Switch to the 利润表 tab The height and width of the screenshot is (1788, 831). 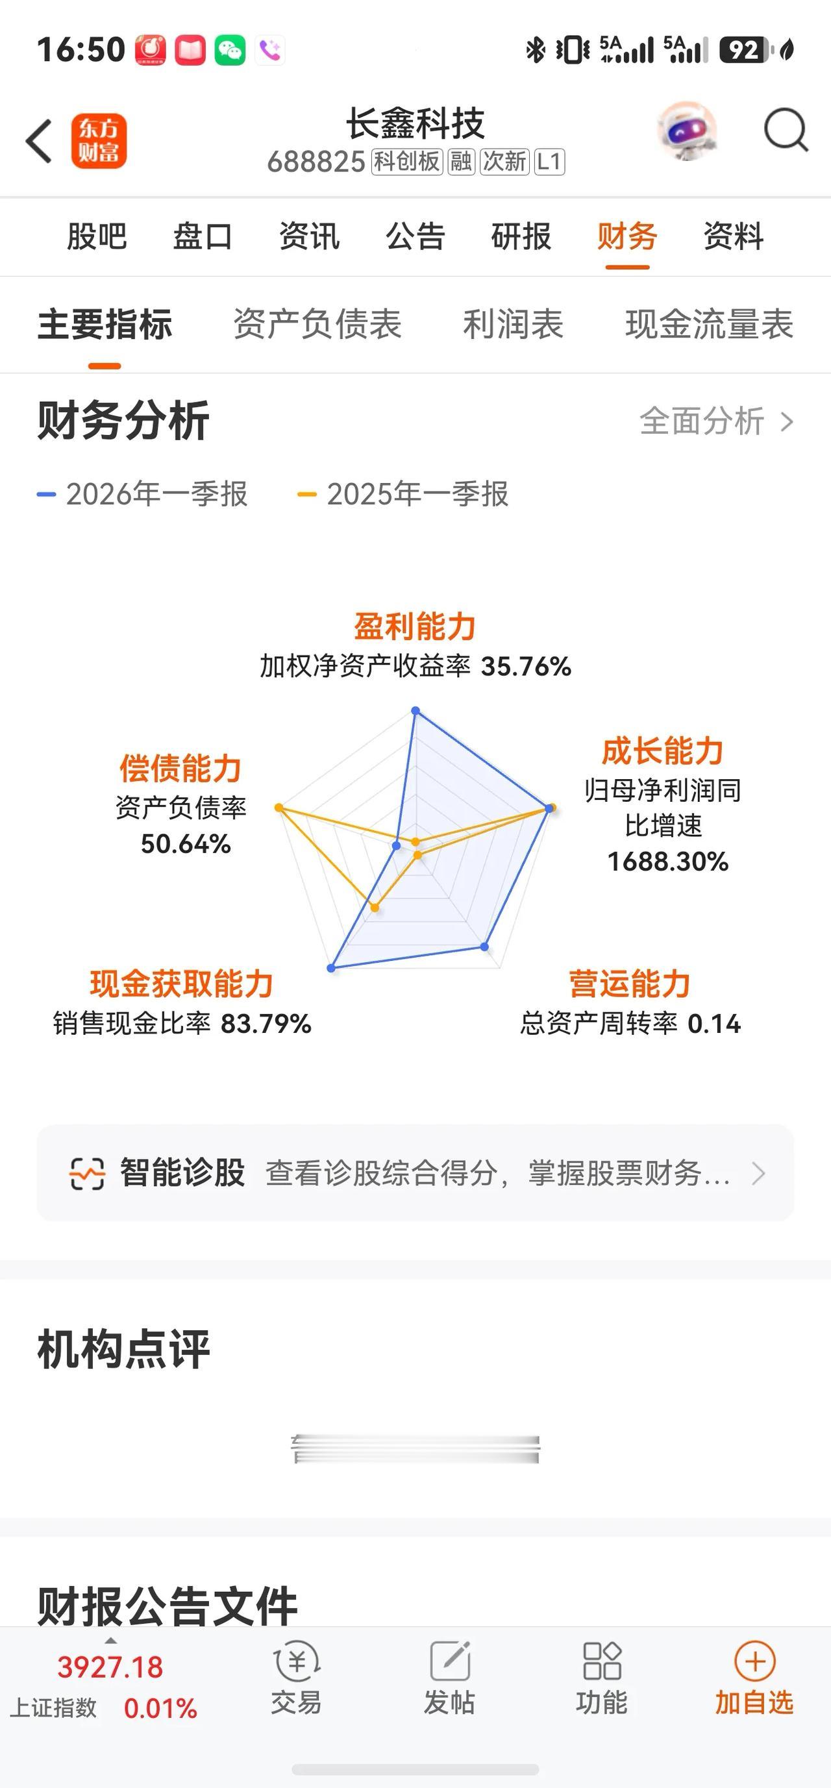513,324
